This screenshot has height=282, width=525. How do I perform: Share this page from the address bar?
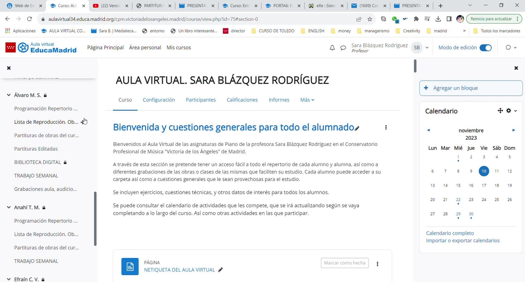click(x=359, y=19)
